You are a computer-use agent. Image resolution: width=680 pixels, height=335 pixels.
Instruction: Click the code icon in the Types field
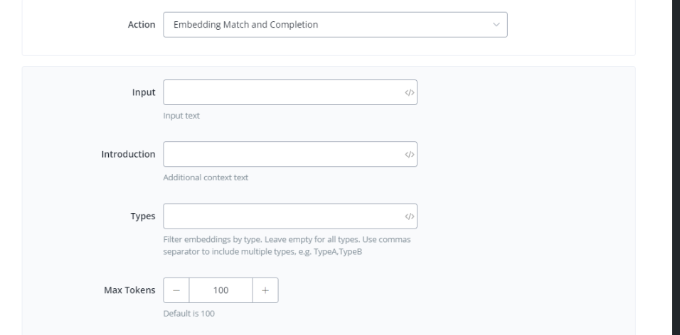click(x=409, y=216)
